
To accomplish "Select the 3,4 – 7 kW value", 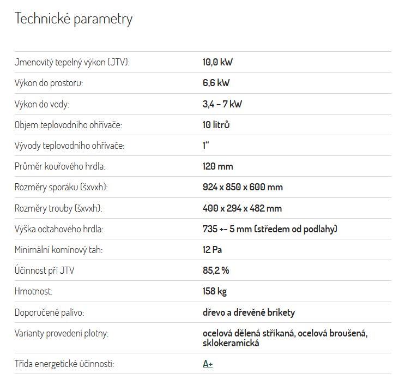I will [x=222, y=104].
